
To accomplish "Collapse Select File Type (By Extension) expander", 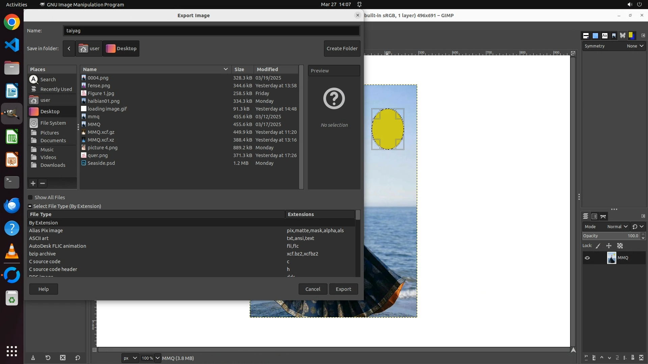I will pos(30,206).
